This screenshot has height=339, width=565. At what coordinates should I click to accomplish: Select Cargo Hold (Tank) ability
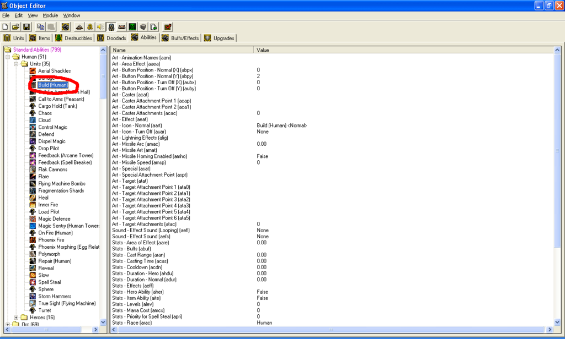point(57,106)
